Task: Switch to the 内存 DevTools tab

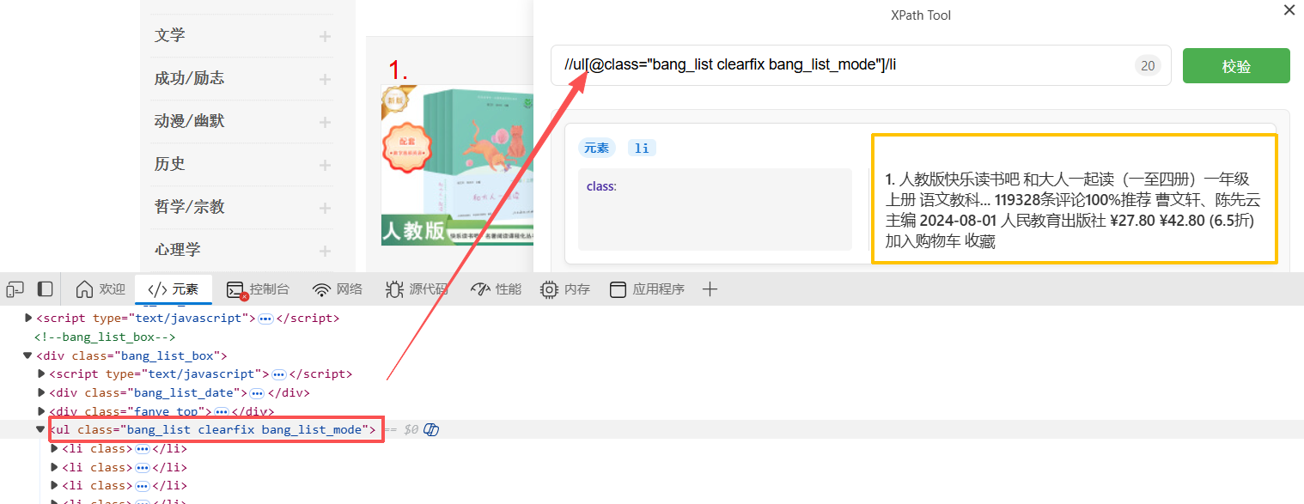Action: pos(564,289)
